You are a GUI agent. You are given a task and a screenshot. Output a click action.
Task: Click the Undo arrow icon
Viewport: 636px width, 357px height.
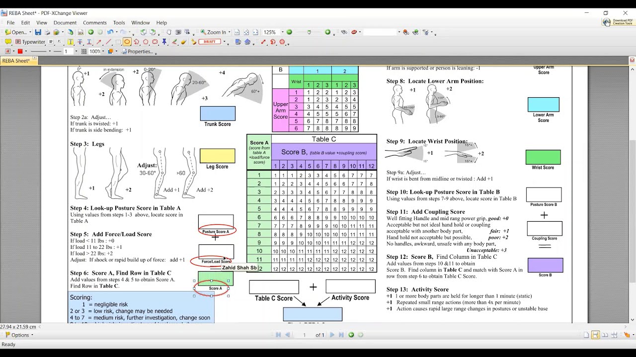click(x=110, y=32)
